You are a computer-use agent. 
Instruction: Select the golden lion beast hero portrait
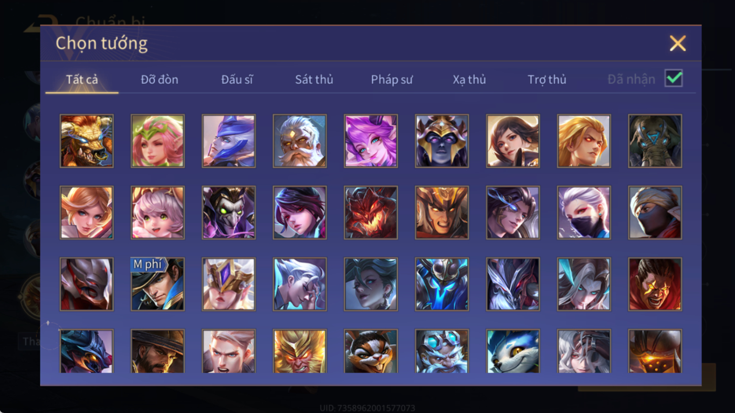87,141
